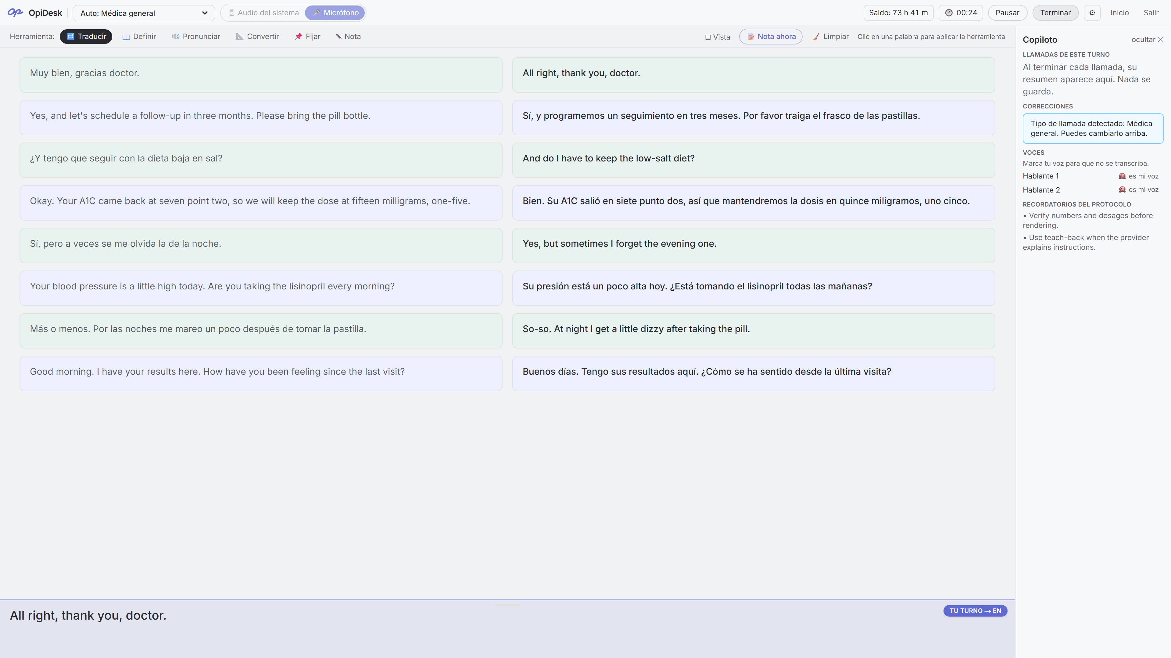End the session with Terminar
1171x658 pixels.
pyautogui.click(x=1055, y=13)
